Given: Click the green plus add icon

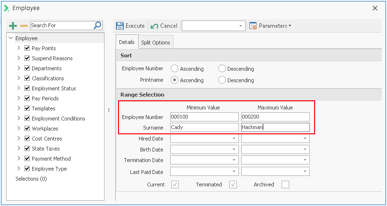Looking at the screenshot, I should point(13,25).
